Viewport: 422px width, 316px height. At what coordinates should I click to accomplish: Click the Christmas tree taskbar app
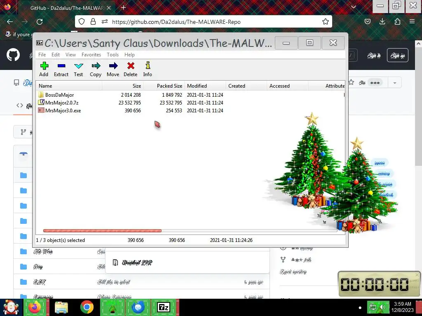click(x=113, y=307)
